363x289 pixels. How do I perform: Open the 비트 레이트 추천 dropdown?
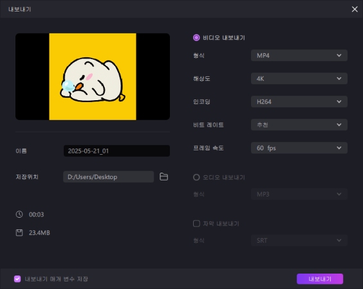point(299,125)
